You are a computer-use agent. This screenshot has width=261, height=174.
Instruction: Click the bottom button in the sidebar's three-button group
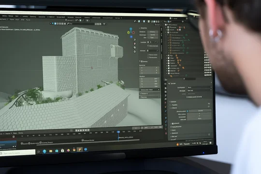153,38
